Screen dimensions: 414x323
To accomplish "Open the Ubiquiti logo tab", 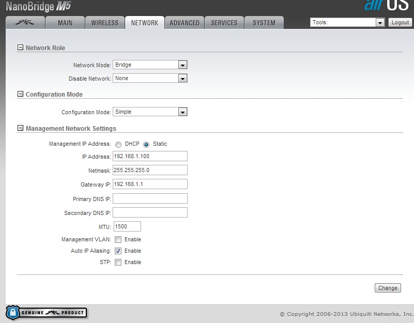I will 25,23.
